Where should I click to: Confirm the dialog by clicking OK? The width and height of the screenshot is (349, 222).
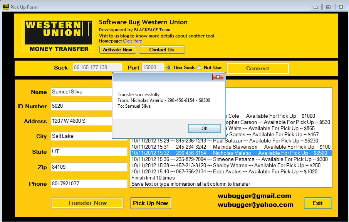pos(204,129)
